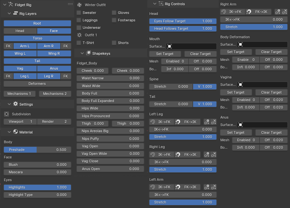
Task: Snap Right Arm FK->IK button
Action: [258, 12]
